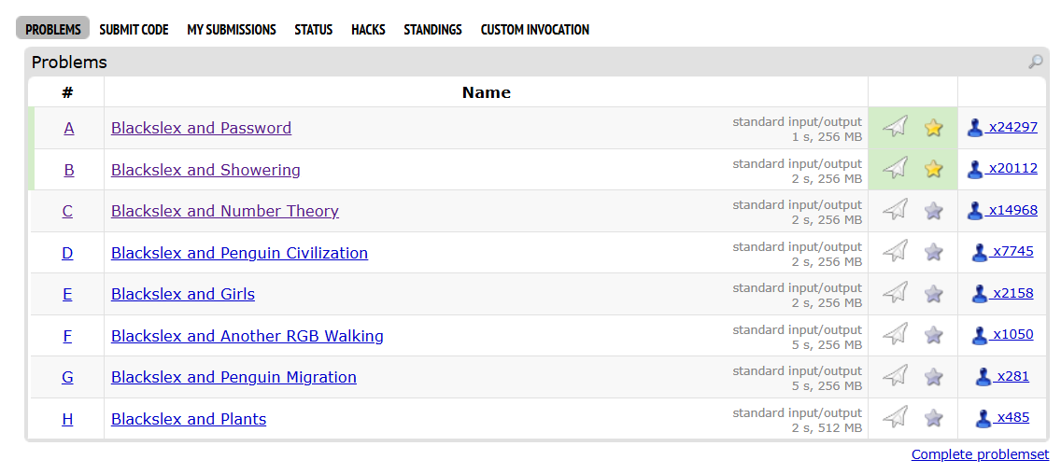Click problem index letter A

pos(68,128)
